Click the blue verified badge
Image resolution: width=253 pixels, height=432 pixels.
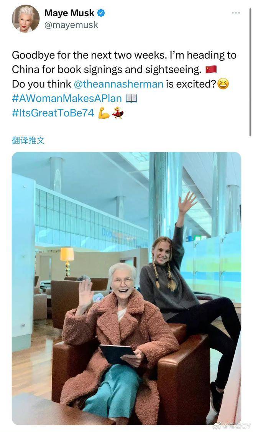pos(101,13)
